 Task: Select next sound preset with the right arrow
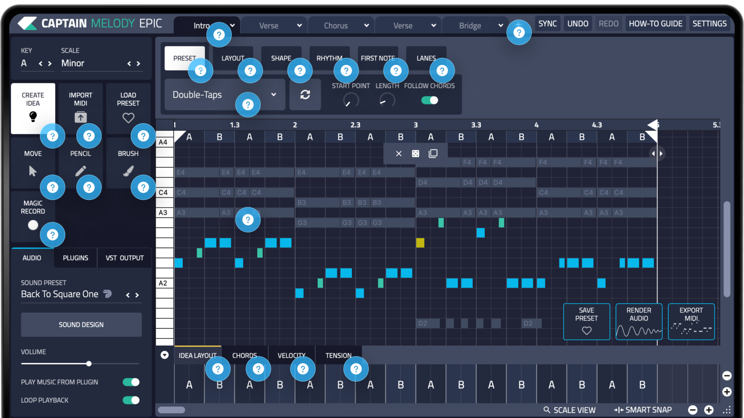click(x=137, y=295)
